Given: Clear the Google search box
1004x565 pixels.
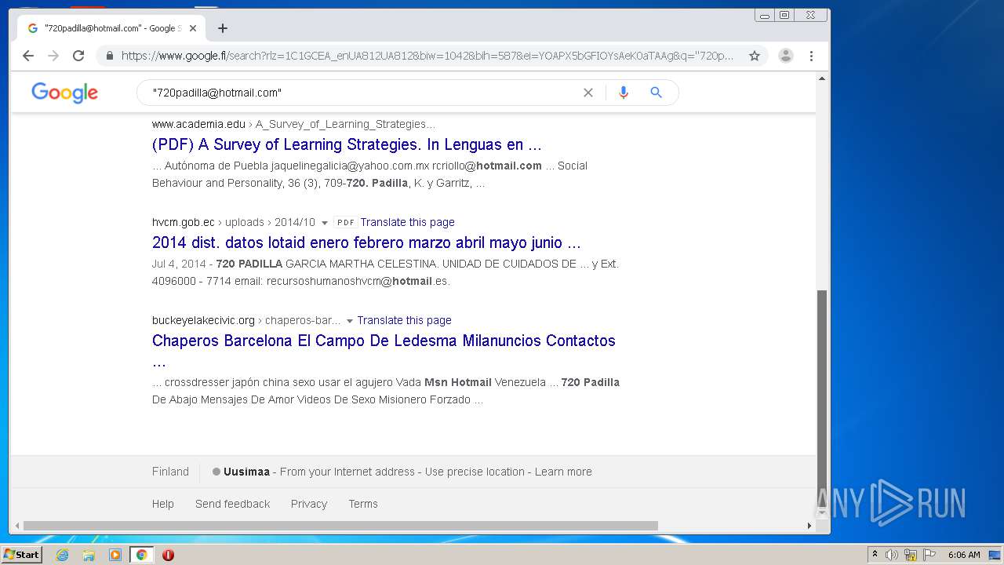Looking at the screenshot, I should [588, 93].
